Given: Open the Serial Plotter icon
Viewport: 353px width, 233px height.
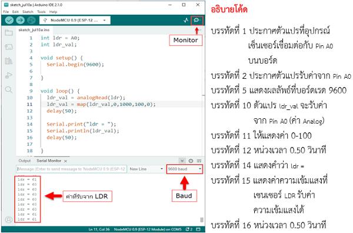Looking at the screenshot, I should tap(186, 20).
